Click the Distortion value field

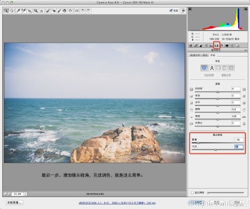pyautogui.click(x=236, y=88)
